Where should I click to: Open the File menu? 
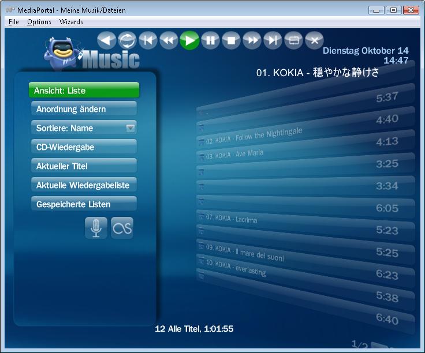14,22
